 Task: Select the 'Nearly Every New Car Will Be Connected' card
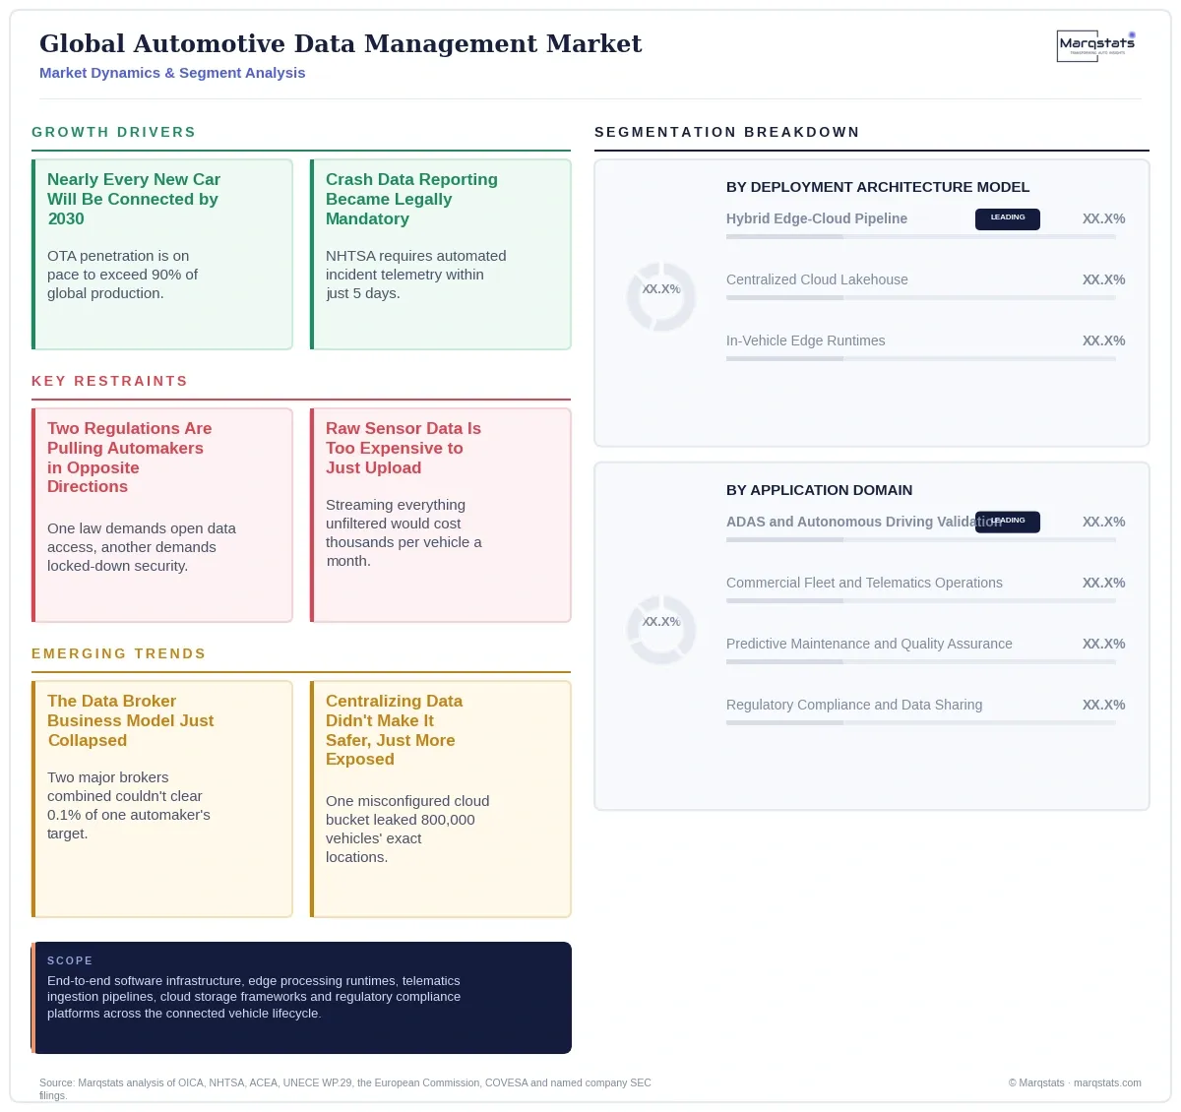[162, 255]
